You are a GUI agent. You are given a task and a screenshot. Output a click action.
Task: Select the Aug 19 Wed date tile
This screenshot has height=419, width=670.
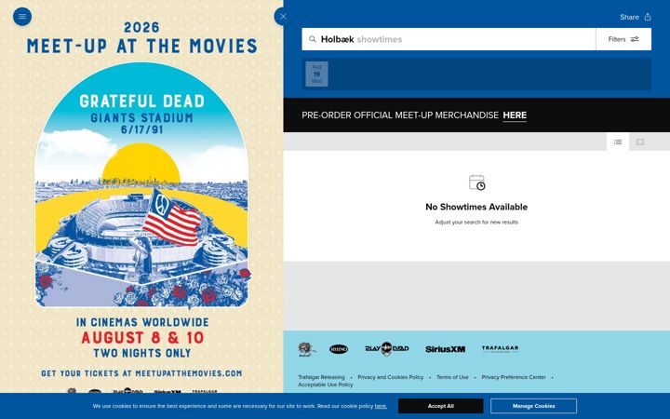(x=316, y=74)
